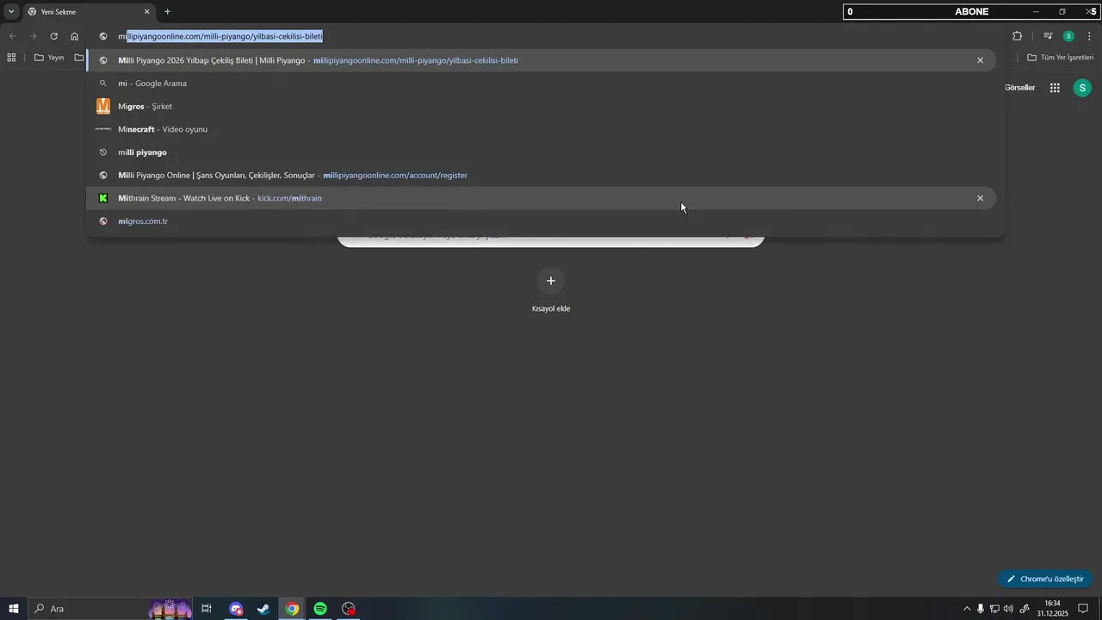This screenshot has height=620, width=1102.
Task: Open the Discord taskbar icon
Action: 236,609
